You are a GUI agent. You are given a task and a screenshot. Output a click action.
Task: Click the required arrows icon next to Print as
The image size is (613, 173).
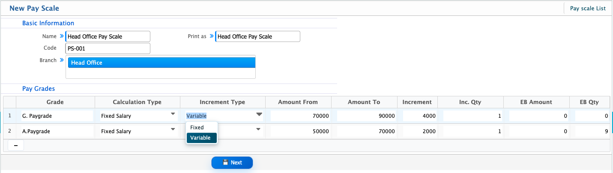(211, 36)
